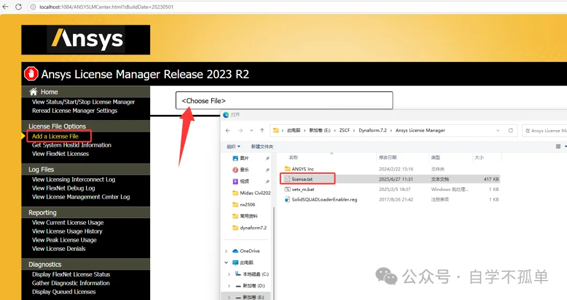Screen dimensions: 567x300
Task: Open View FlexNet Debug Log
Action: click(x=64, y=188)
